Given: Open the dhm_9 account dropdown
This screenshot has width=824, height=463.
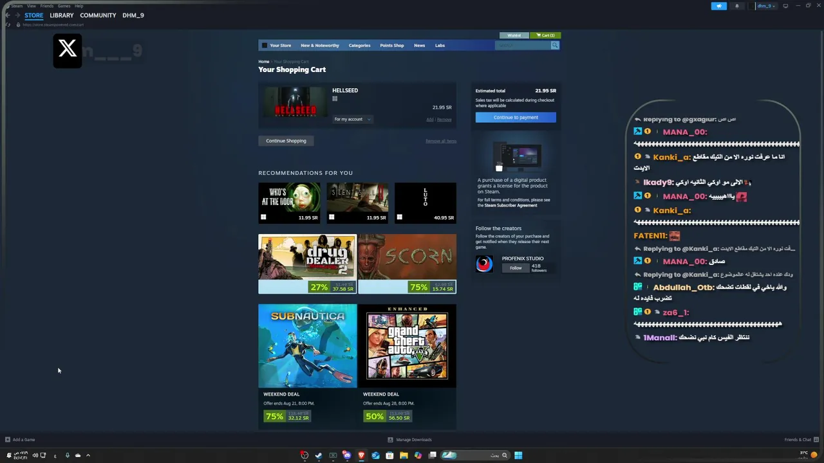Looking at the screenshot, I should 766,6.
